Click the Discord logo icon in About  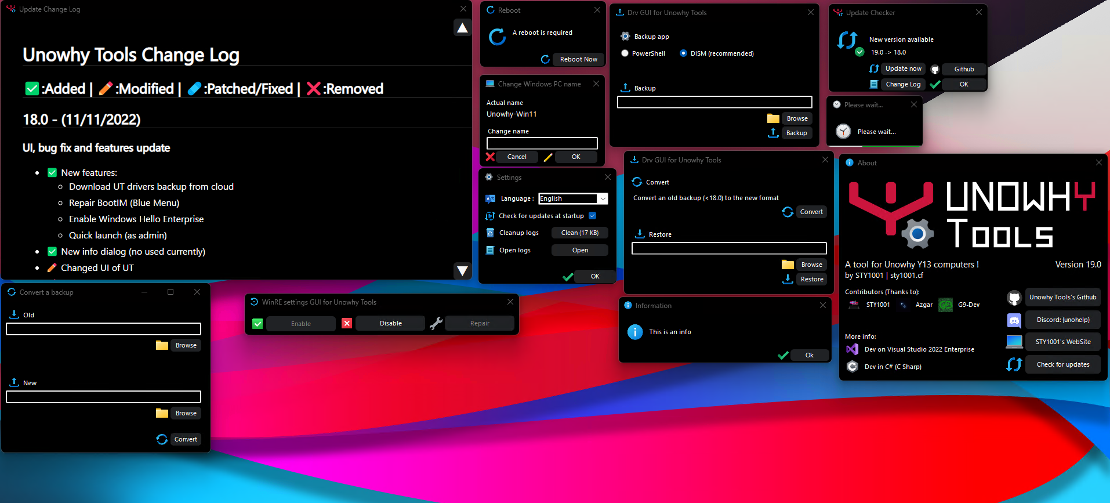(x=1014, y=320)
